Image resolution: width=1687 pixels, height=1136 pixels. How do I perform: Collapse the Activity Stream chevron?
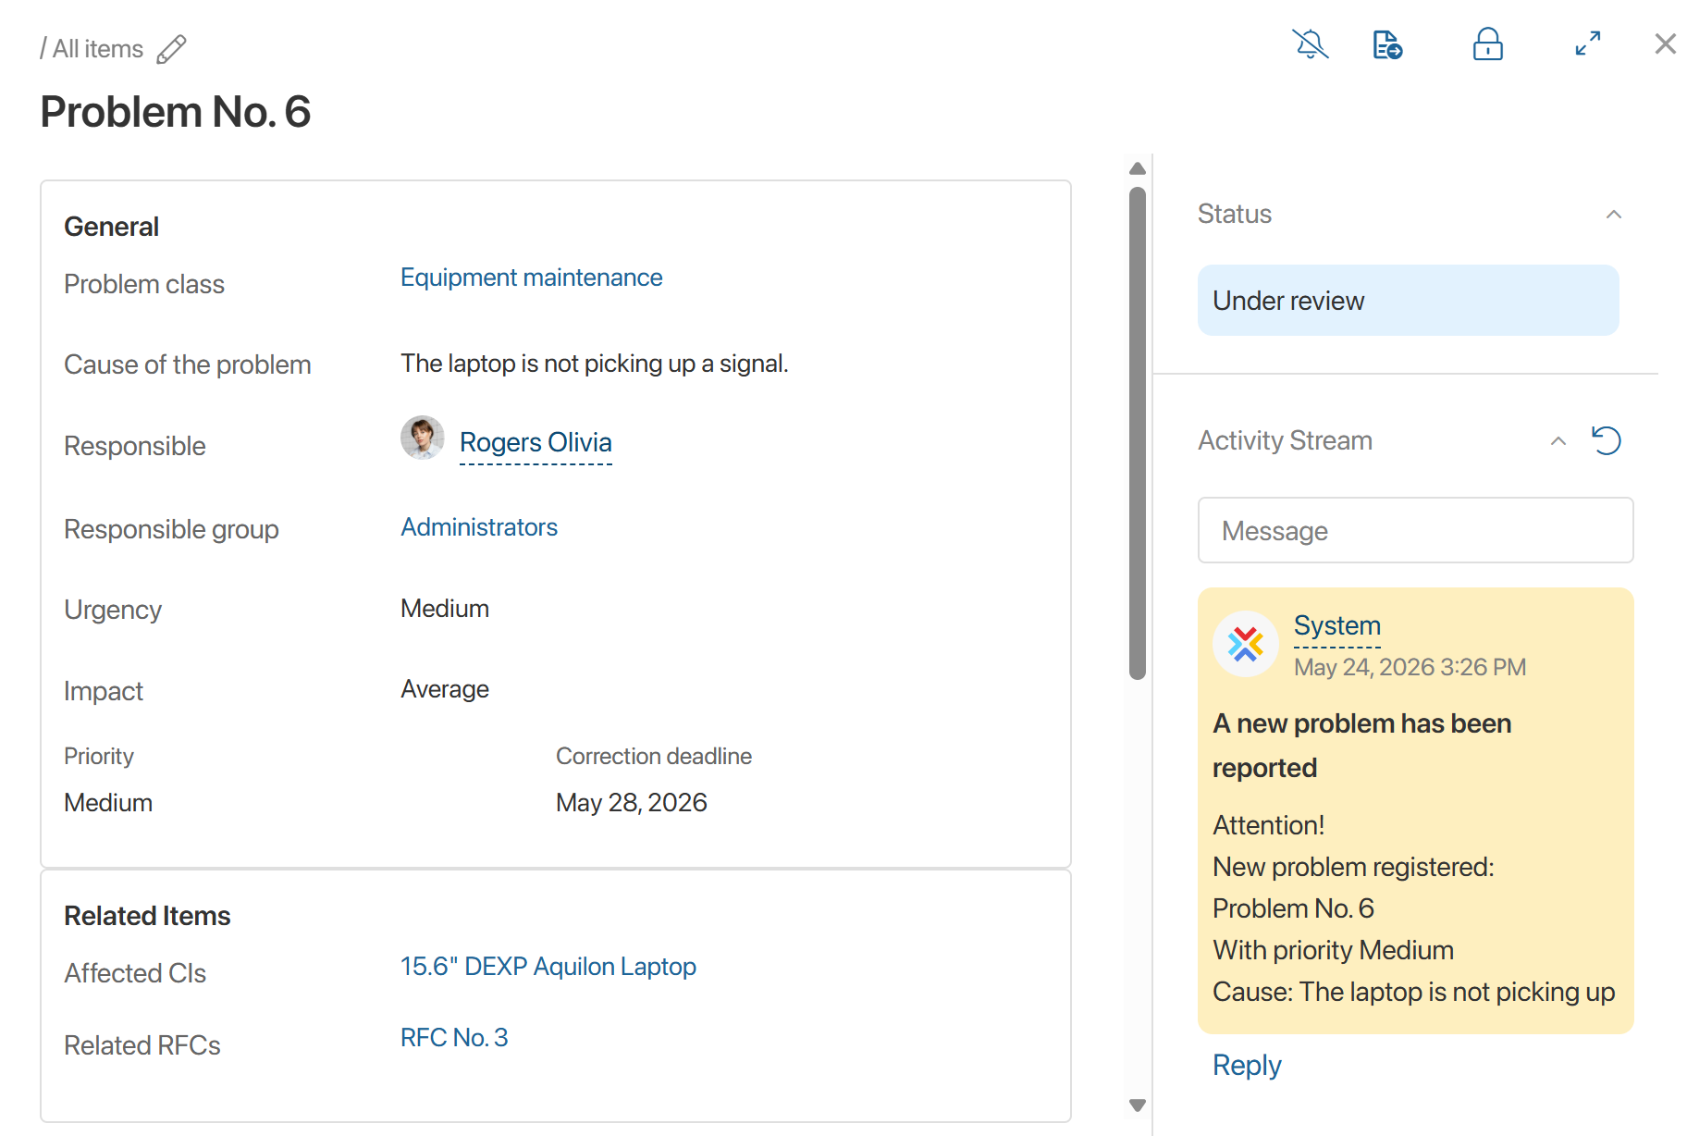[x=1558, y=441]
